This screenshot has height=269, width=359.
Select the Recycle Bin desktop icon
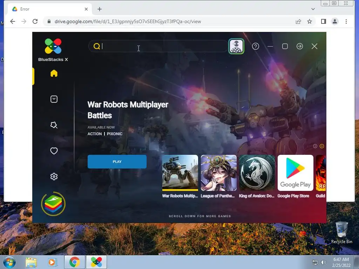click(x=341, y=233)
